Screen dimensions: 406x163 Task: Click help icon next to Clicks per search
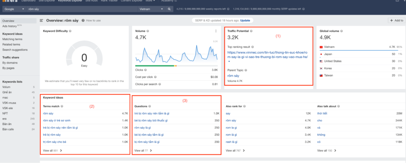pos(160,84)
